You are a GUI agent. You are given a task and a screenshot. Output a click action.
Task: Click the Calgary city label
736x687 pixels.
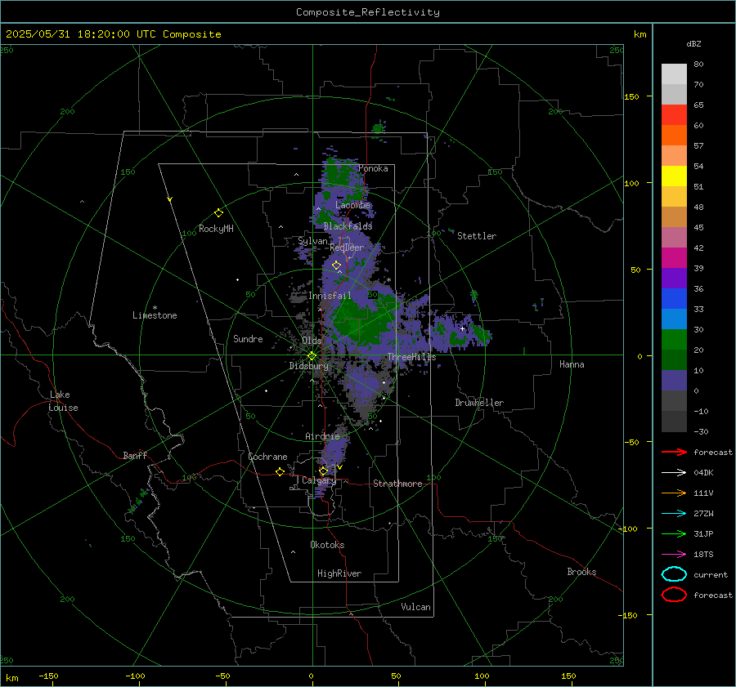[319, 480]
